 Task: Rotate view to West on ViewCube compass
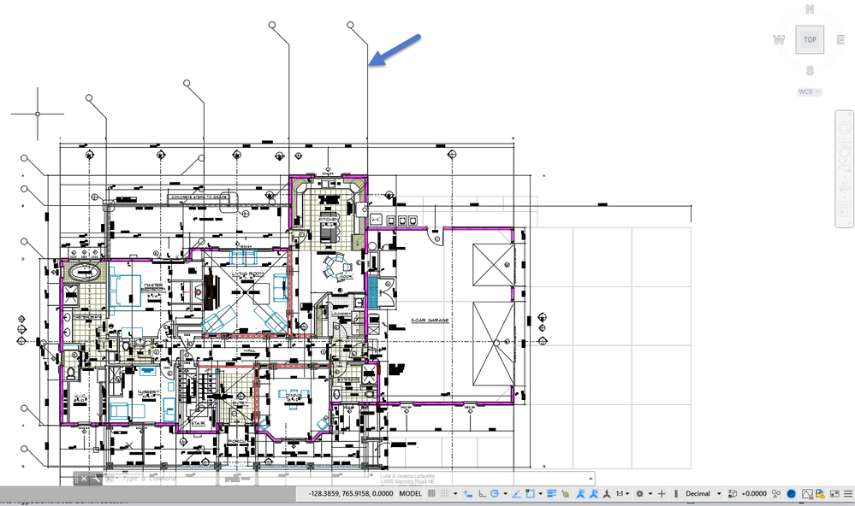779,40
